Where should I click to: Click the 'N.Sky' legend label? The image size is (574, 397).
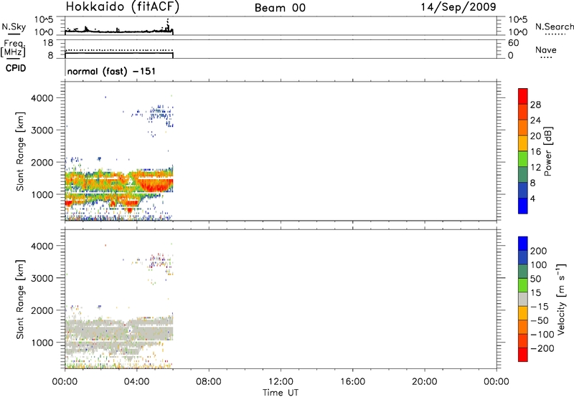pos(14,27)
